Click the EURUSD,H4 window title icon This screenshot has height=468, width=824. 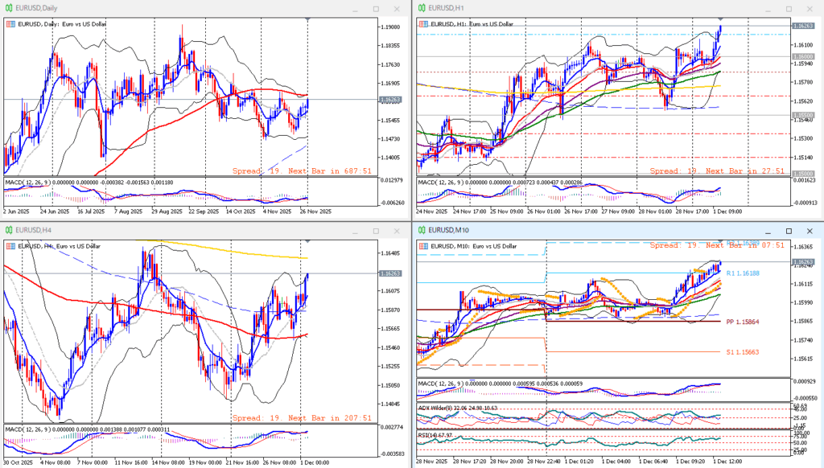pos(9,229)
